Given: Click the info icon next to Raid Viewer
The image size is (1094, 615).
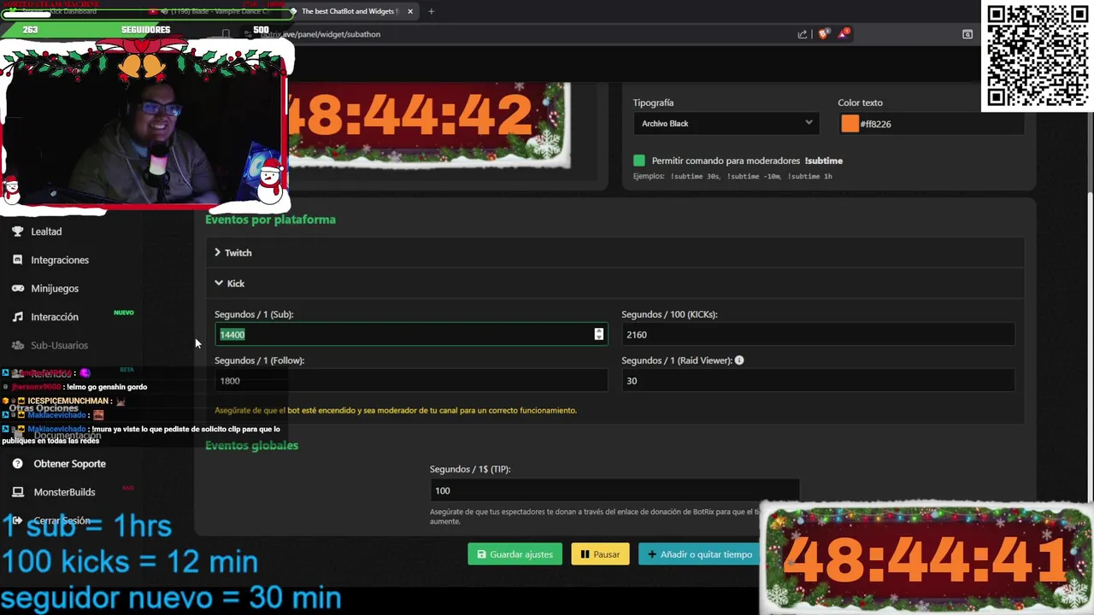Looking at the screenshot, I should pos(739,360).
